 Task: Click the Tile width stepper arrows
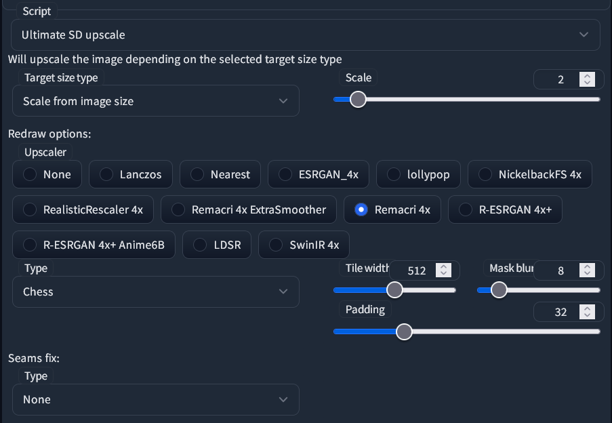point(443,270)
